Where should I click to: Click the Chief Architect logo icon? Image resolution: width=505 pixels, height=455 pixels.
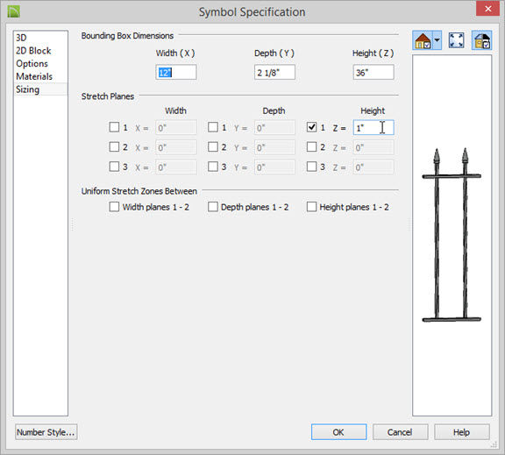point(14,12)
